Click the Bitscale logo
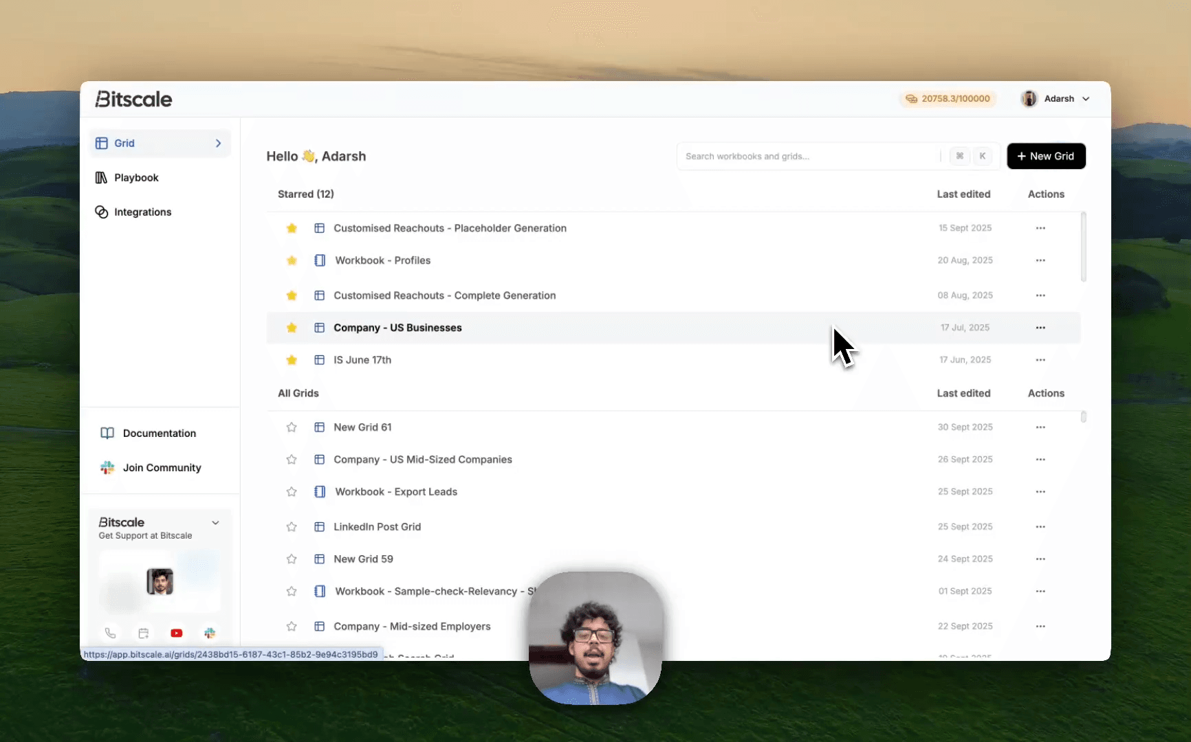The image size is (1191, 742). pos(133,99)
